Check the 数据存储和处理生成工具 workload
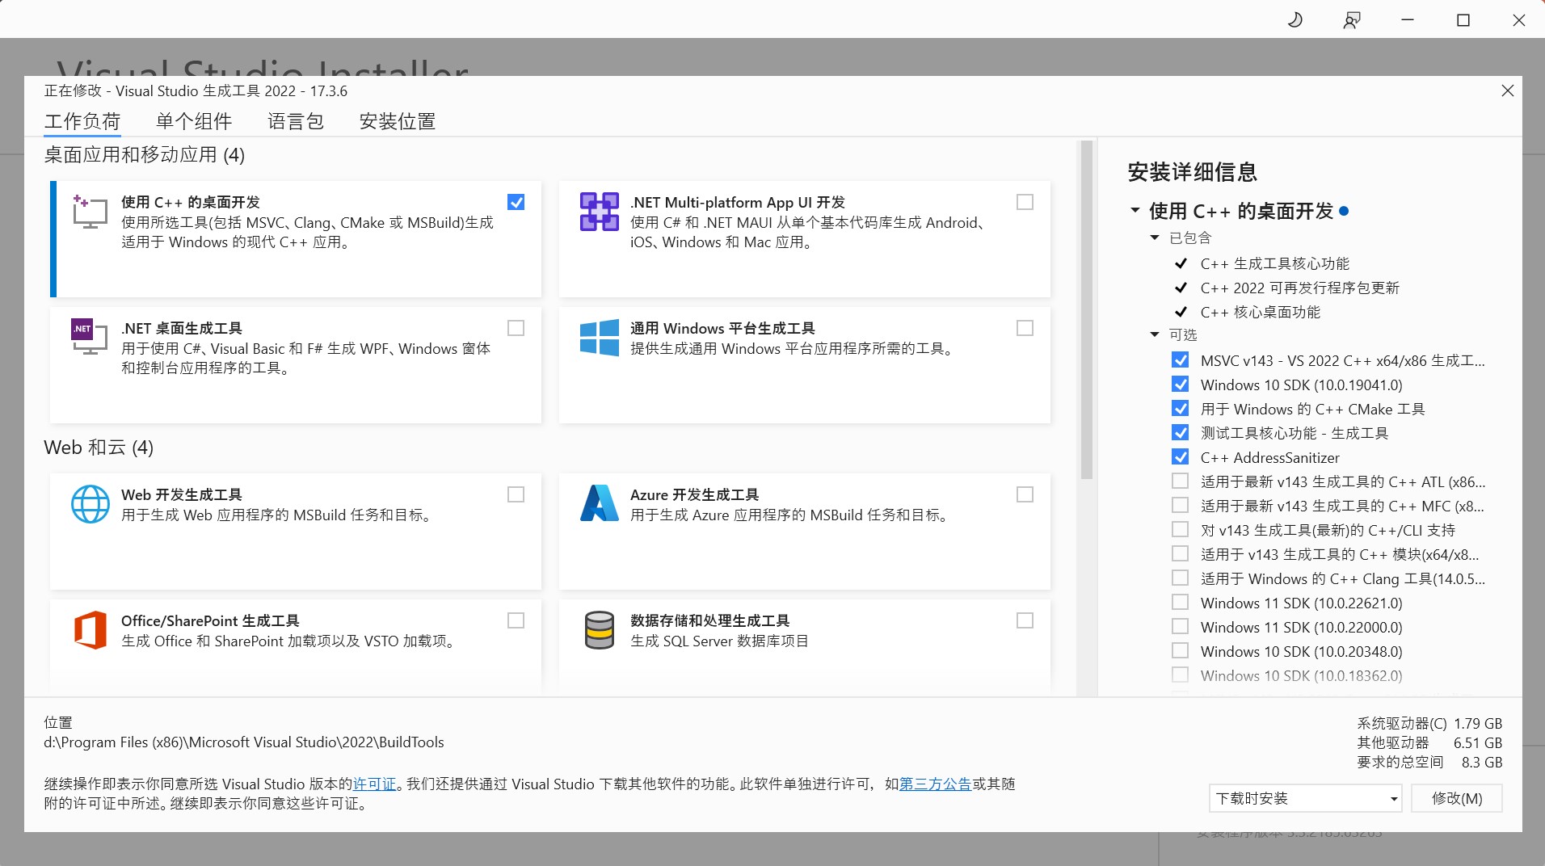Screen dimensions: 1545x866 [1025, 620]
